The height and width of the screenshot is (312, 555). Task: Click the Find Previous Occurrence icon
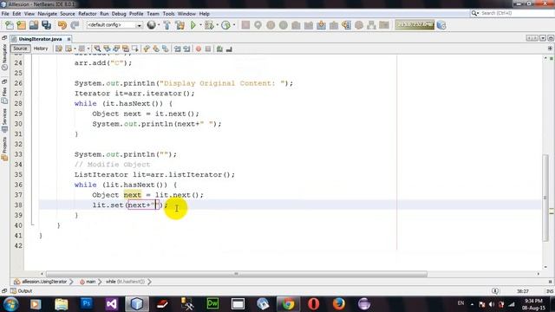pos(107,49)
